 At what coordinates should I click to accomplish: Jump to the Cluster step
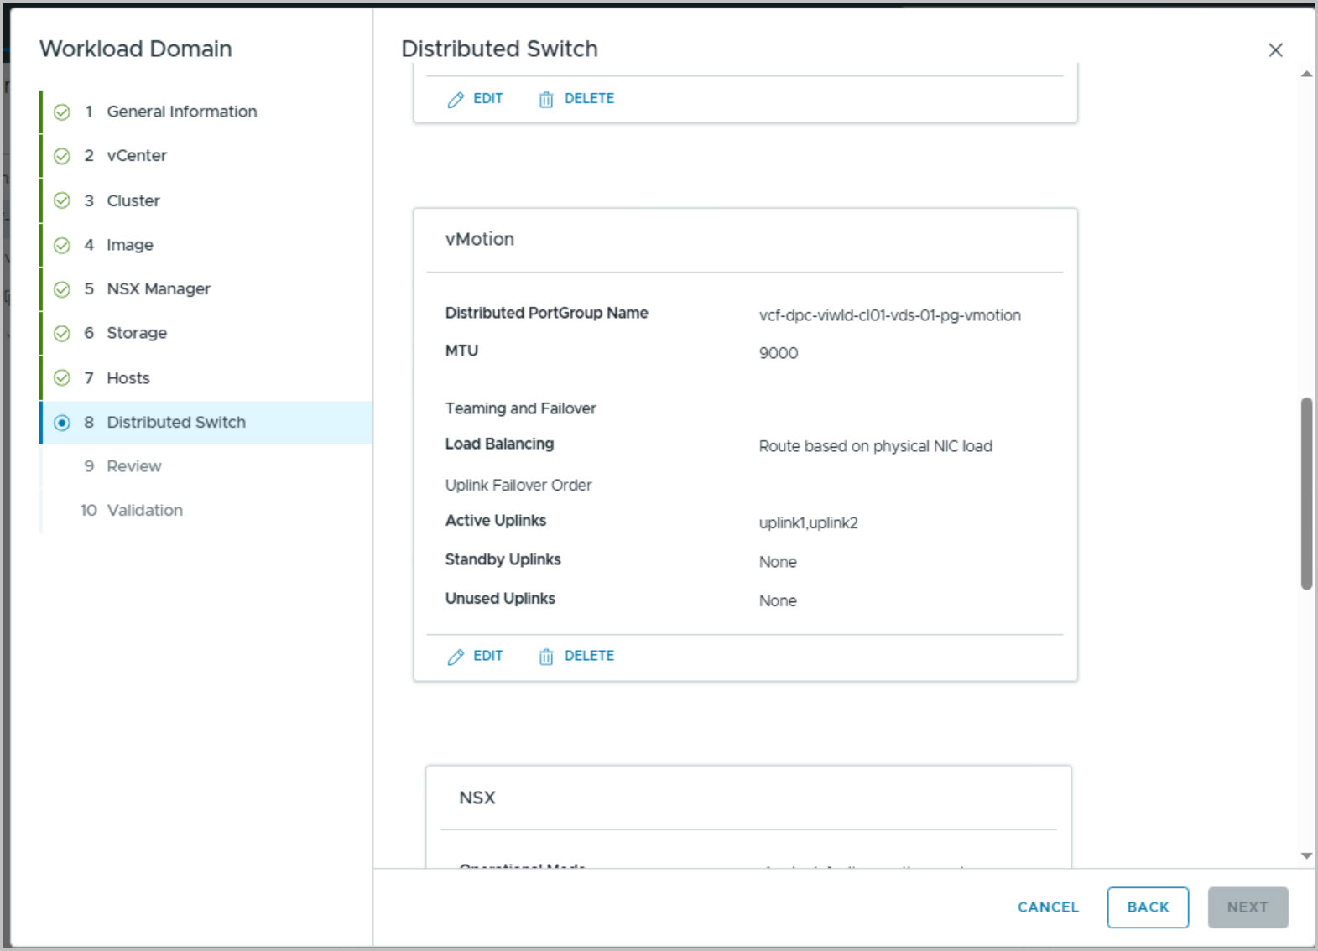pos(133,200)
